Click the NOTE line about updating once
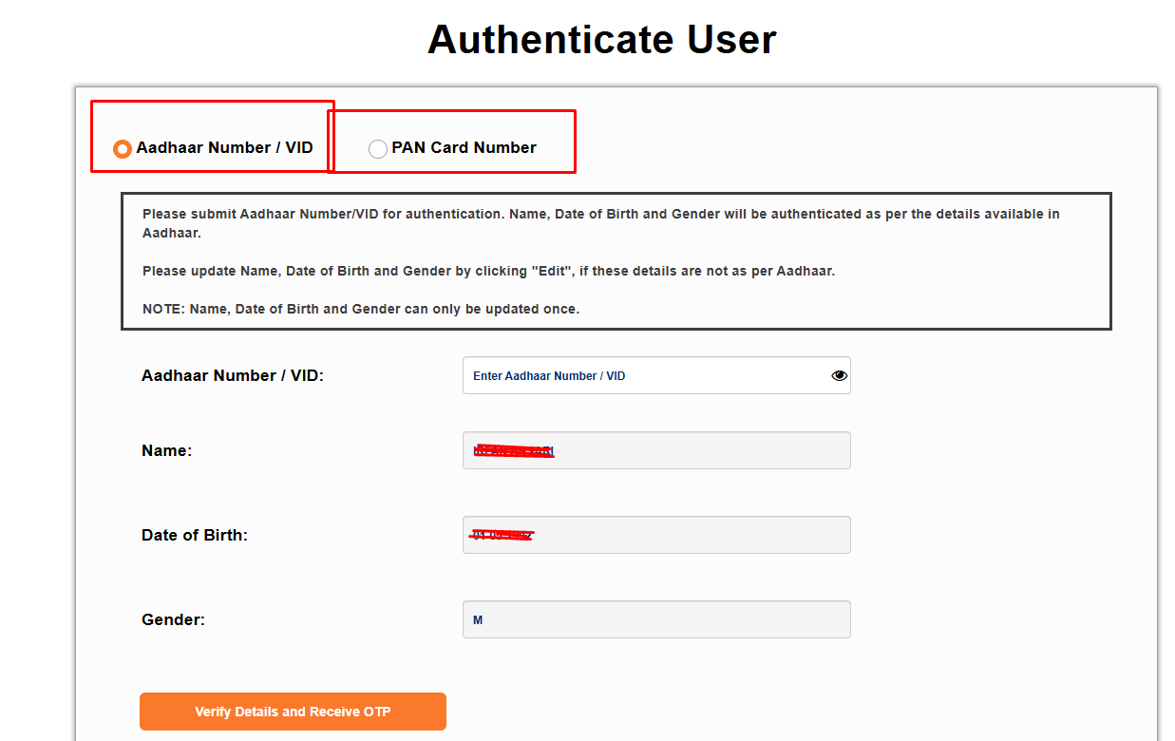The height and width of the screenshot is (741, 1175). pyautogui.click(x=361, y=309)
